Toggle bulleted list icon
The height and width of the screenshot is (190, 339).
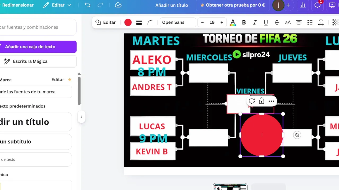click(310, 22)
